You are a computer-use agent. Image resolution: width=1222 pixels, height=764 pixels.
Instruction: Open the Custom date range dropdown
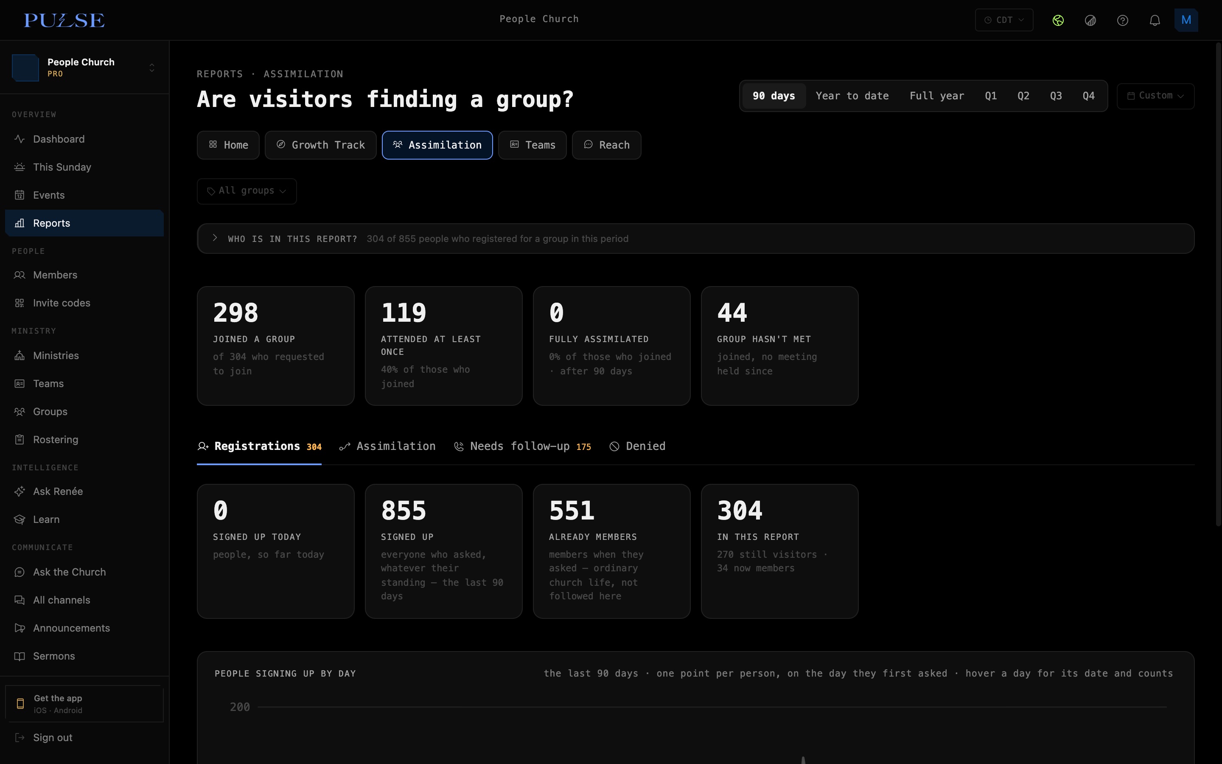(x=1155, y=96)
